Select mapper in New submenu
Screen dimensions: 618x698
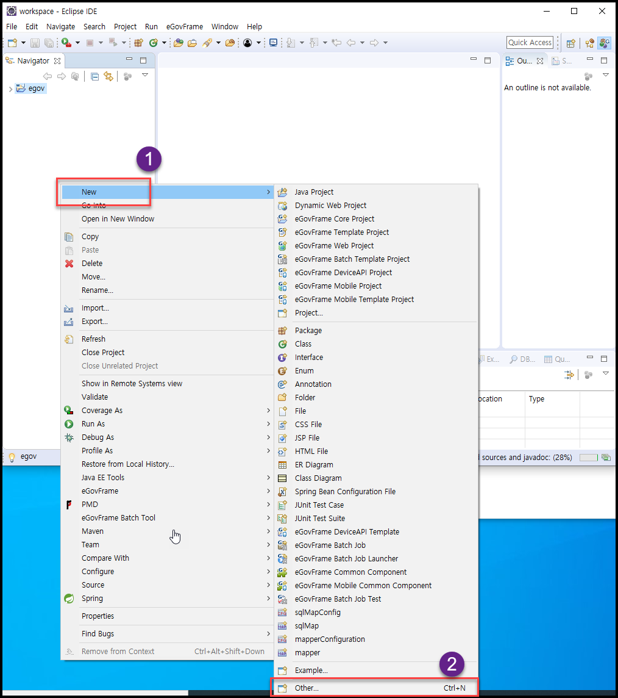(x=376, y=653)
